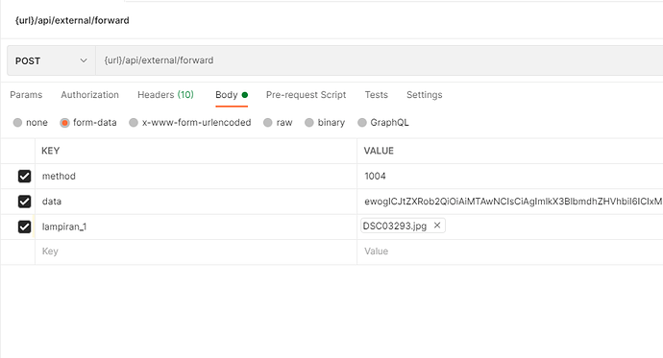Open the Tests tab

[x=377, y=95]
